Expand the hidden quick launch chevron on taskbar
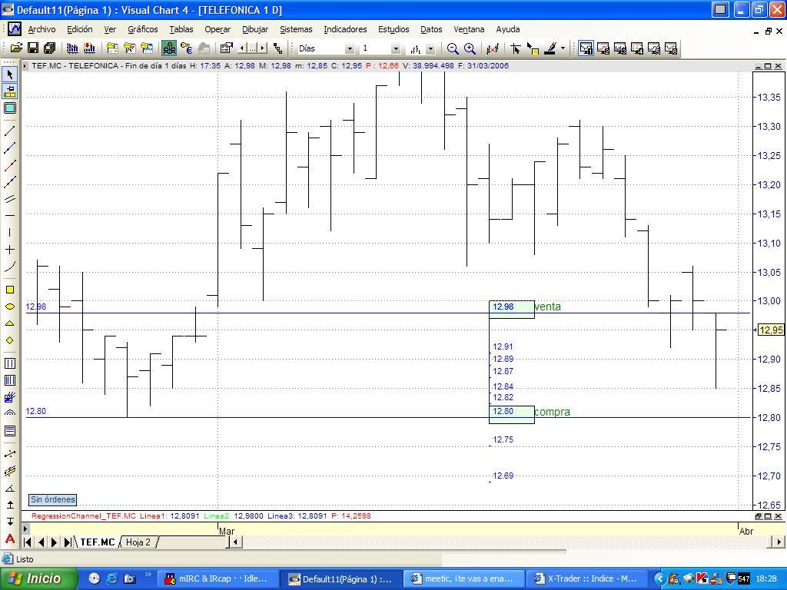The height and width of the screenshot is (590, 787). 148,575
